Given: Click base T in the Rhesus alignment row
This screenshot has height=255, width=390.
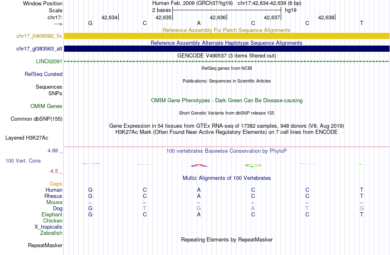Looking at the screenshot, I should (362, 196).
